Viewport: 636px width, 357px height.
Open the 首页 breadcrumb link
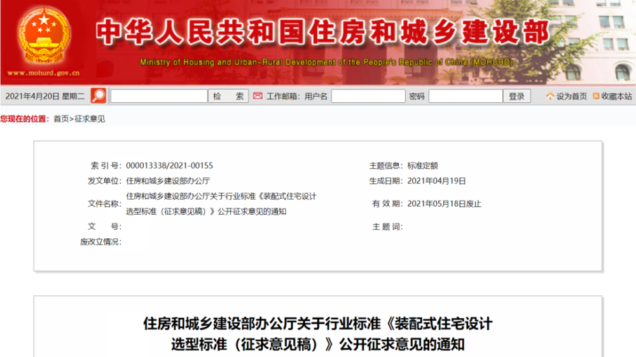point(61,119)
